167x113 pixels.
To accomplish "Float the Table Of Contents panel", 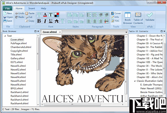I will coord(162,31).
